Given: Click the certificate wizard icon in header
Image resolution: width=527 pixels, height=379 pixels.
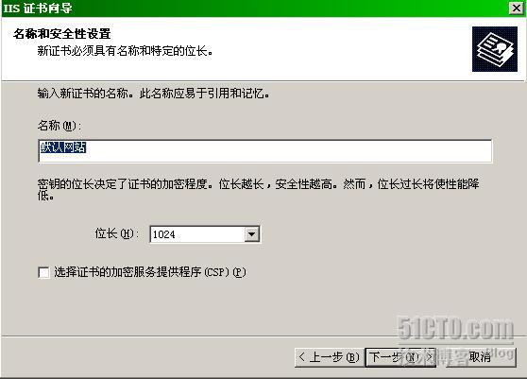Looking at the screenshot, I should (494, 49).
